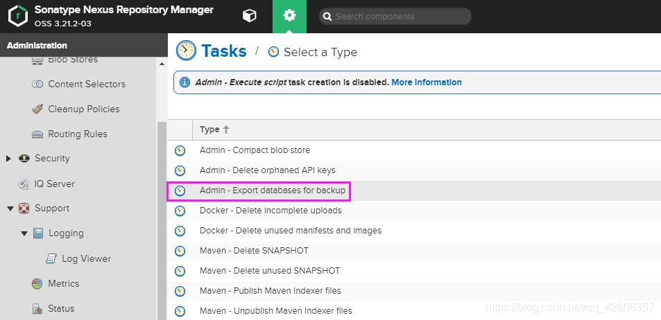The width and height of the screenshot is (661, 320).
Task: Focus the Search components field
Action: point(395,17)
